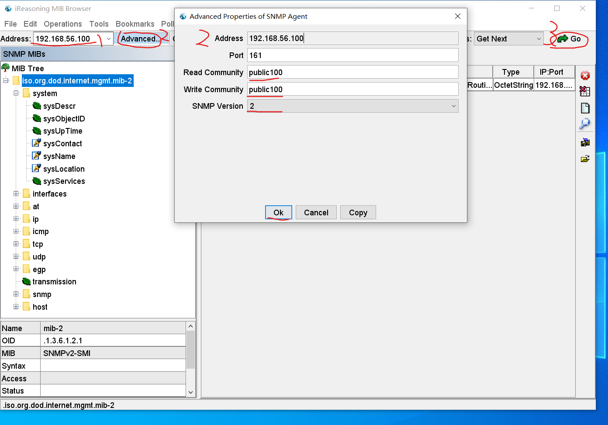Image resolution: width=608 pixels, height=425 pixels.
Task: Open the Operations menu
Action: point(62,24)
